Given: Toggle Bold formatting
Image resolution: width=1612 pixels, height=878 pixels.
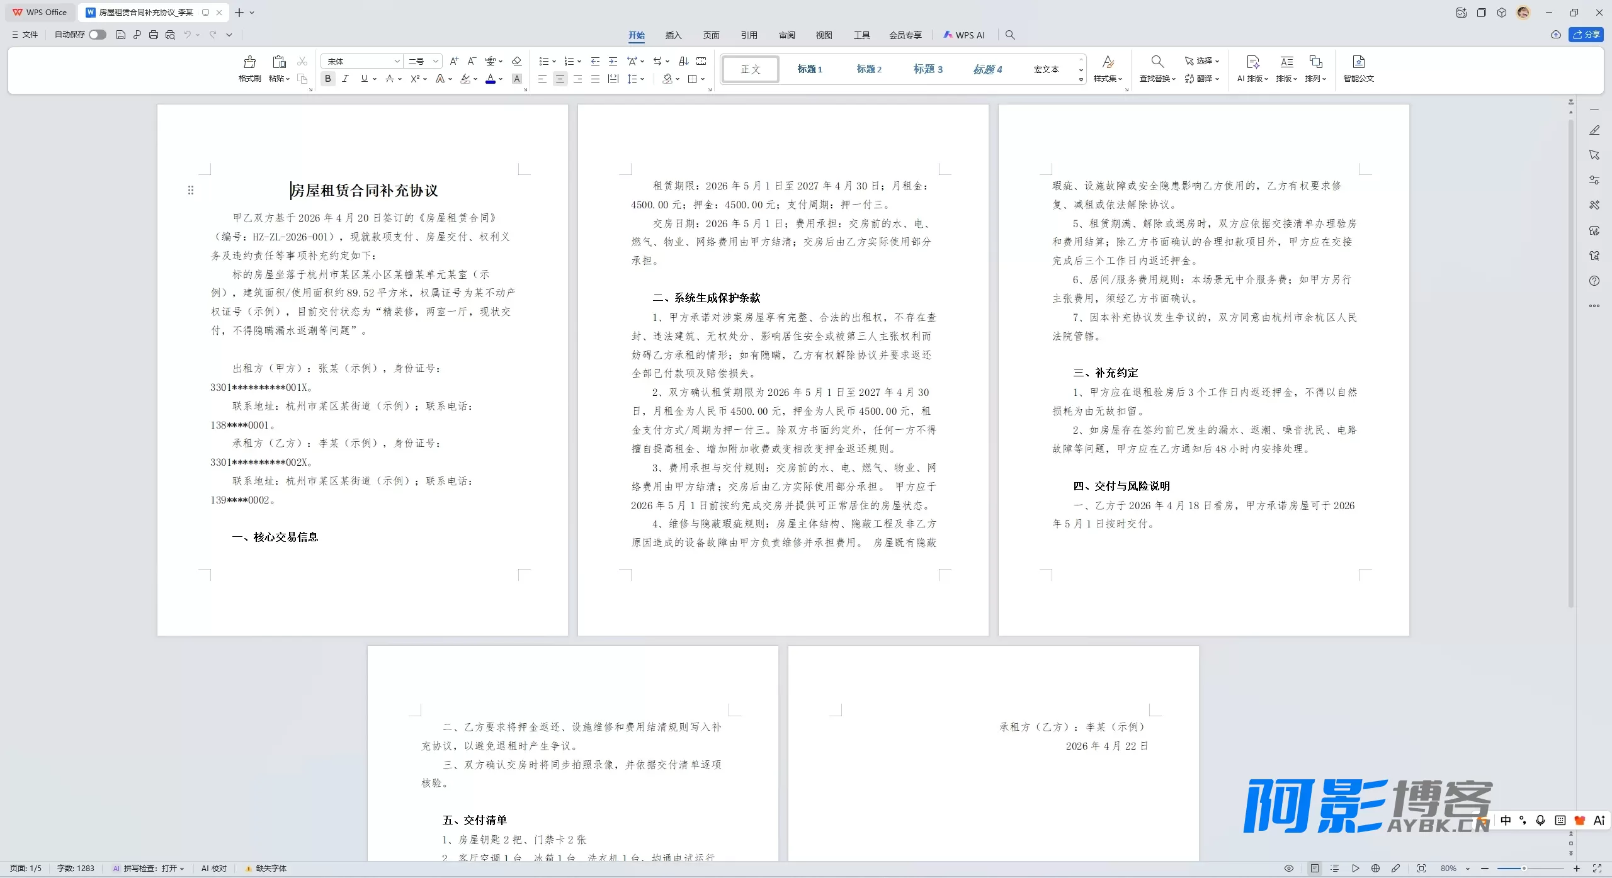Looking at the screenshot, I should click(327, 79).
